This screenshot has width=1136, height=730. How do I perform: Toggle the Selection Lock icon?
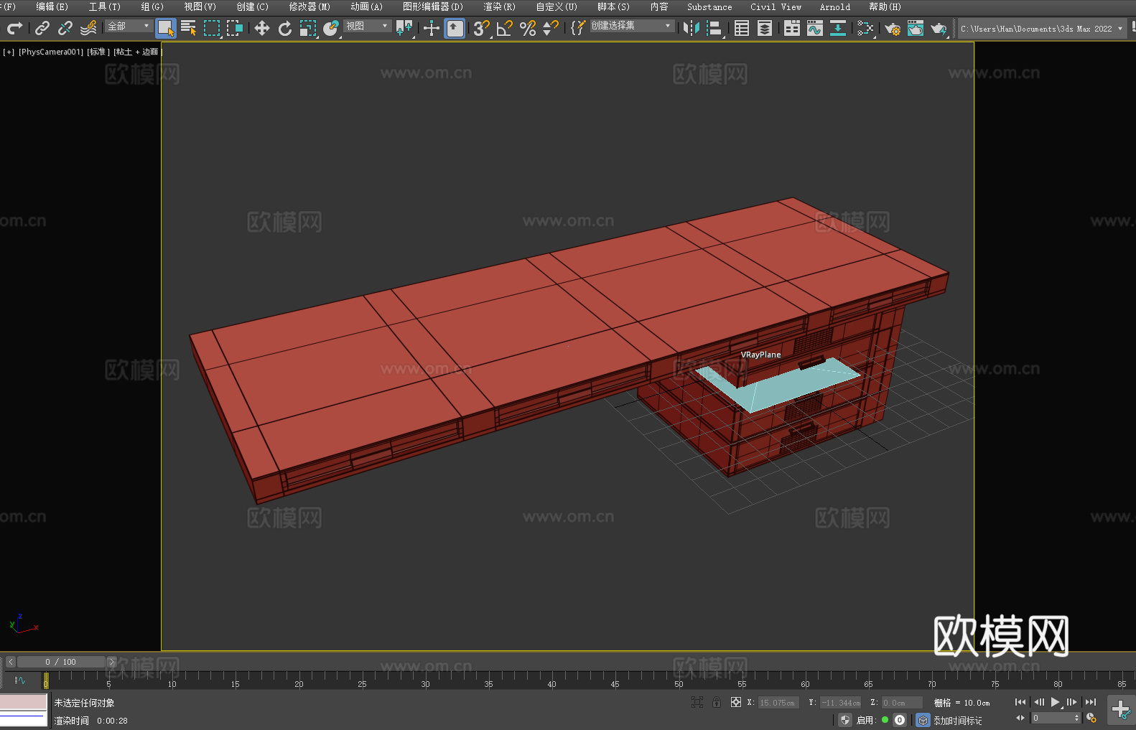[717, 702]
